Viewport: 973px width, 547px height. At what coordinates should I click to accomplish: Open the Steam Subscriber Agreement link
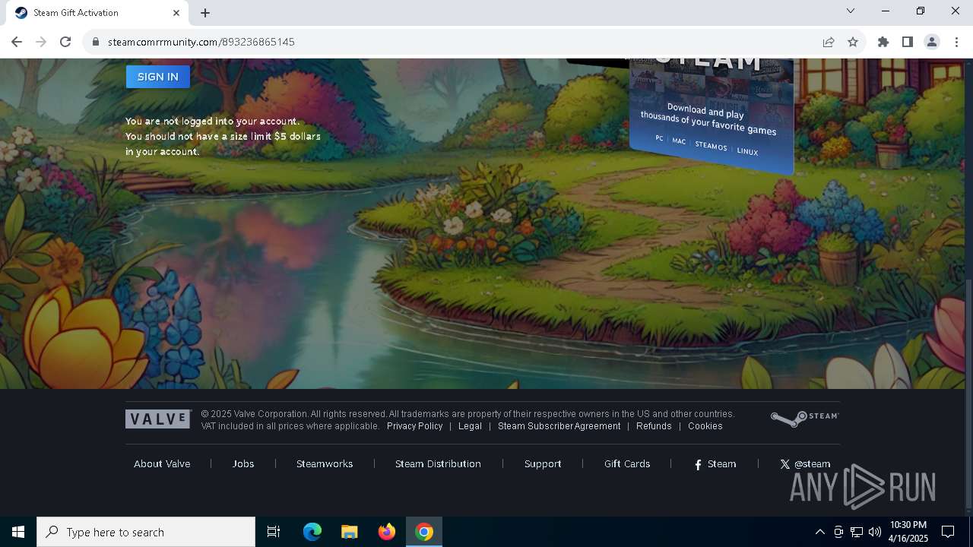[x=559, y=426]
